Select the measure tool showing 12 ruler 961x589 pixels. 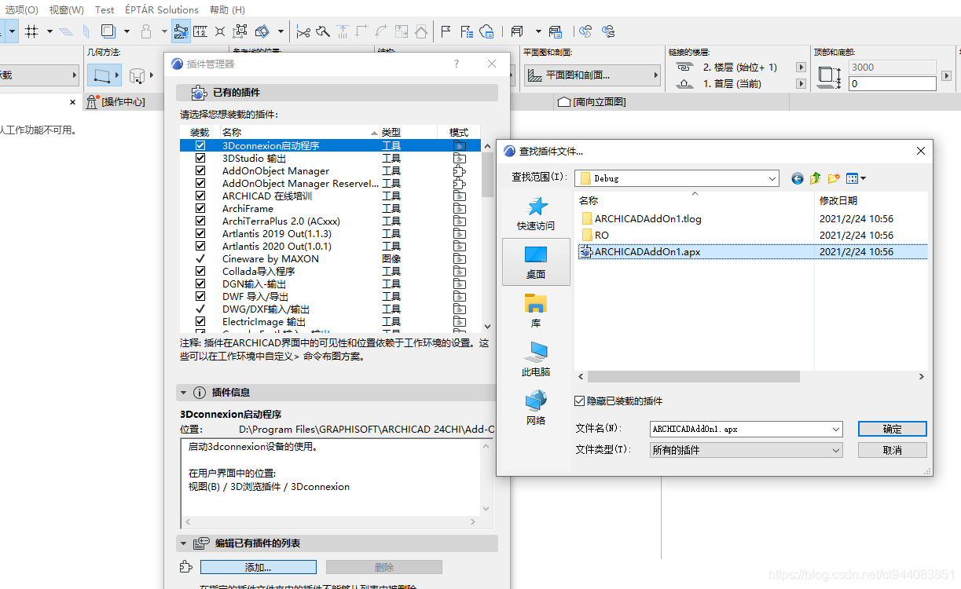coord(200,31)
